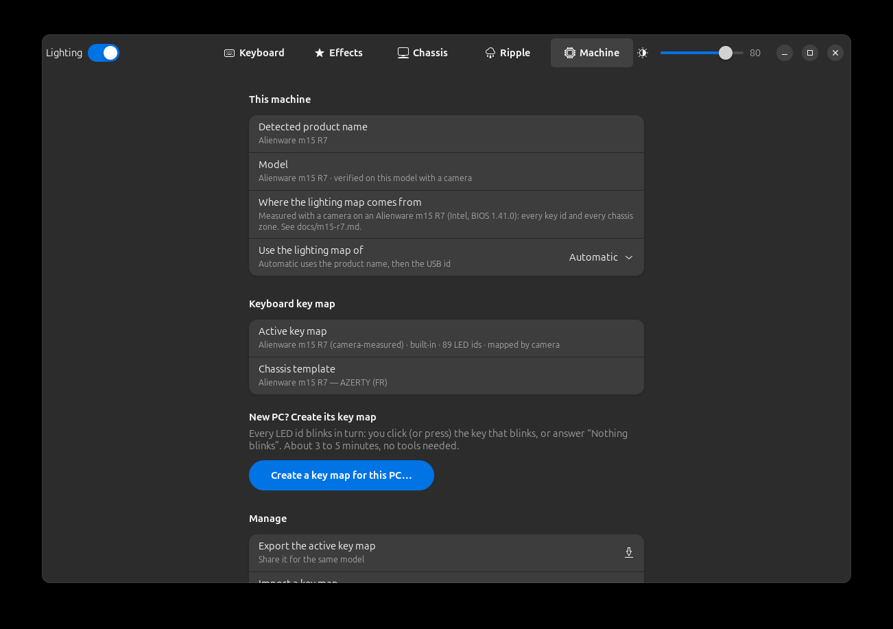Click the This machine heading

pyautogui.click(x=280, y=99)
